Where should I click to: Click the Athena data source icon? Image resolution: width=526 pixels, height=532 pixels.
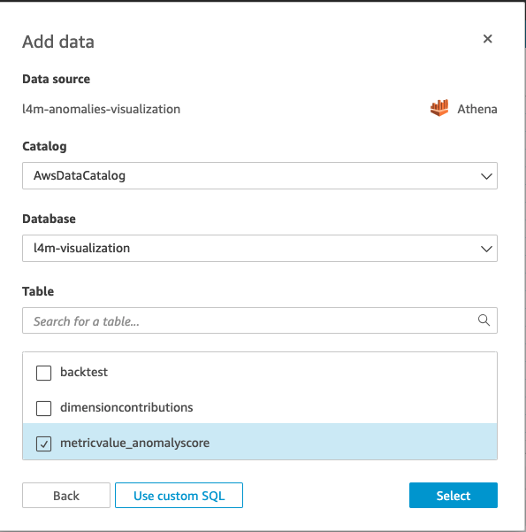[439, 108]
